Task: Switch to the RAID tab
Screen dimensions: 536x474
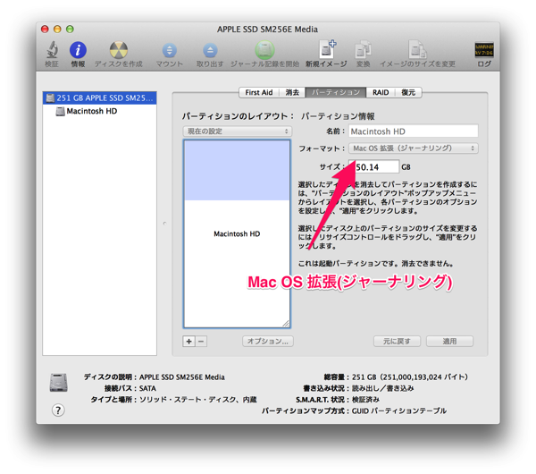Action: pos(381,92)
